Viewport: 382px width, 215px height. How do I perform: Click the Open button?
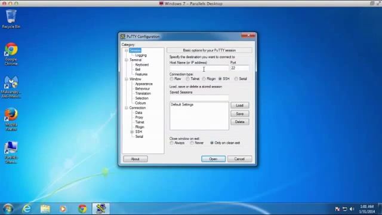[x=214, y=159]
